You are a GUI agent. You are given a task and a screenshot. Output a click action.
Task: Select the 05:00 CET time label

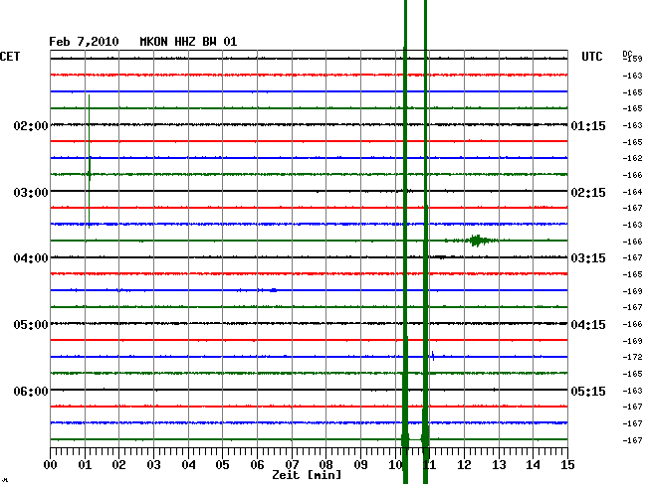pyautogui.click(x=31, y=325)
